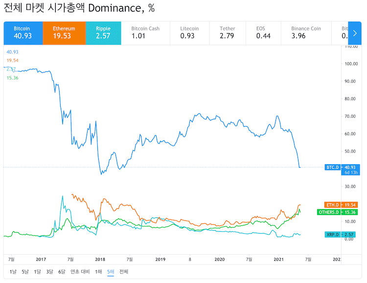367x283 pixels.
Task: Click the ETH.D price label
Action: 332,205
